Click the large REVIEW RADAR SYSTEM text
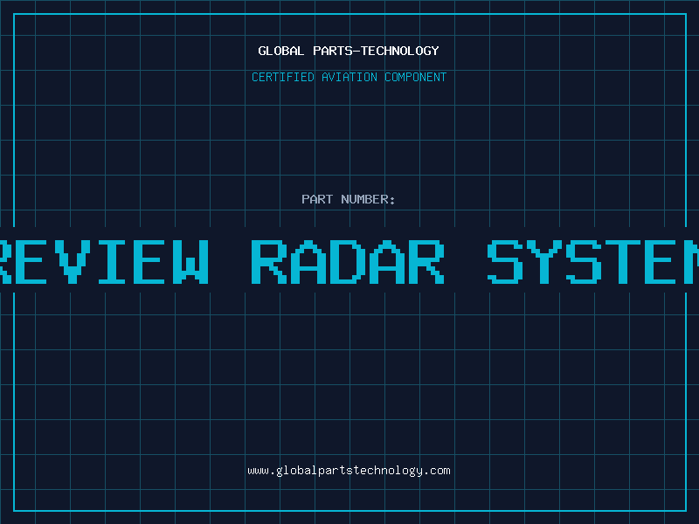This screenshot has width=699, height=524. [x=349, y=261]
